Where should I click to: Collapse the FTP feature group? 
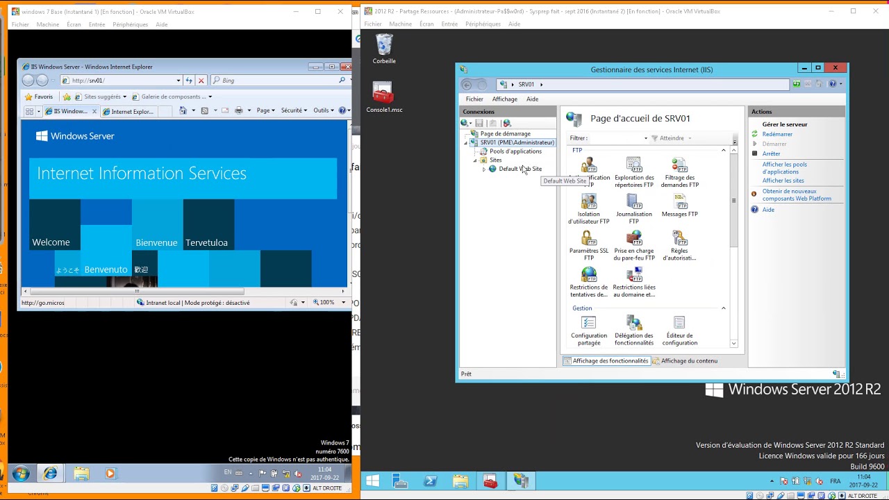tap(723, 151)
